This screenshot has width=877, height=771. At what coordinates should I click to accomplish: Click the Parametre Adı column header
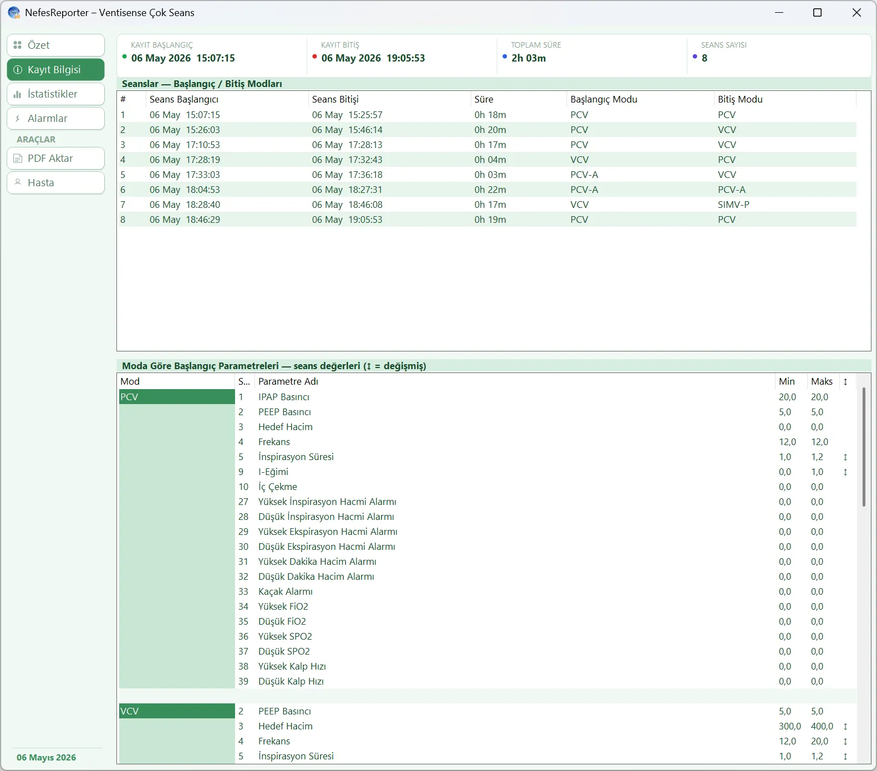[x=514, y=381]
